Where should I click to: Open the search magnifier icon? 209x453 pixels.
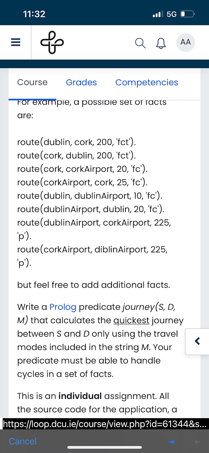click(x=140, y=43)
